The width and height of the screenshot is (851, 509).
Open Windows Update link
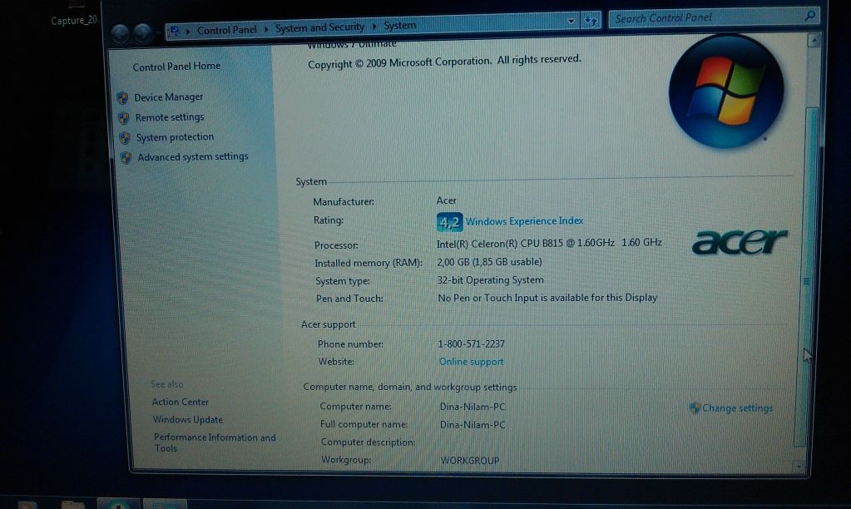[x=188, y=419]
